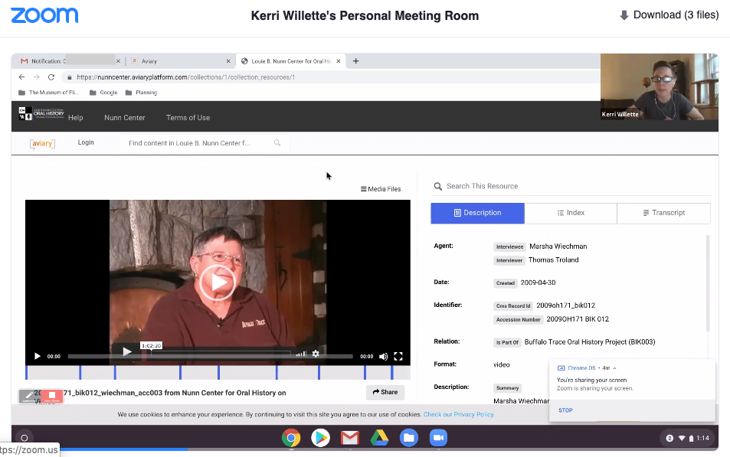730x457 pixels.
Task: Click the video progress bar
Action: pos(211,357)
